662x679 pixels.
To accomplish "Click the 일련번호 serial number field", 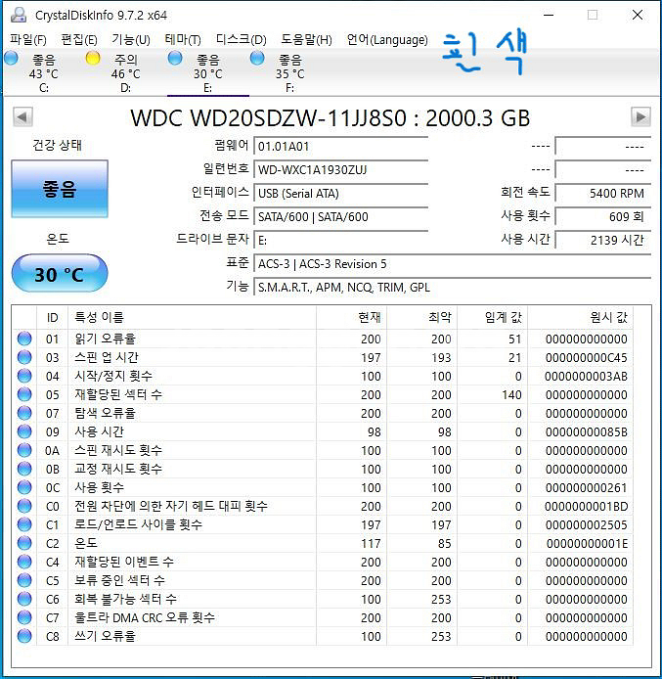I will (339, 170).
